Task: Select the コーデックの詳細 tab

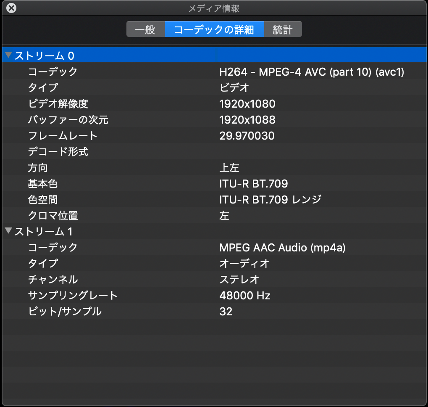Action: point(214,30)
